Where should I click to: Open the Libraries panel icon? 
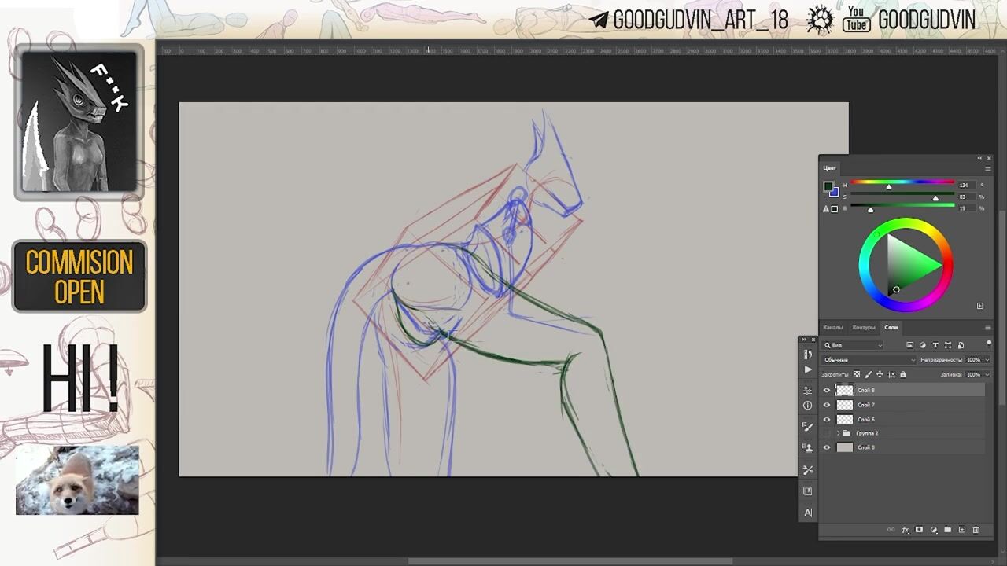[x=808, y=491]
